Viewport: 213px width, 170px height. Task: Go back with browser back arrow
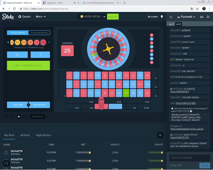pos(4,9)
